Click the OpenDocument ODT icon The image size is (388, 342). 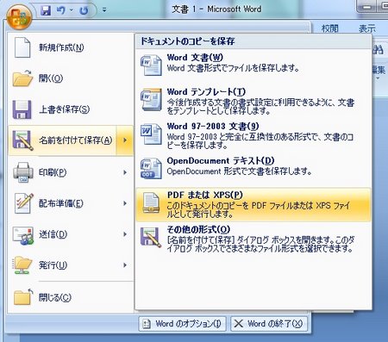151,168
